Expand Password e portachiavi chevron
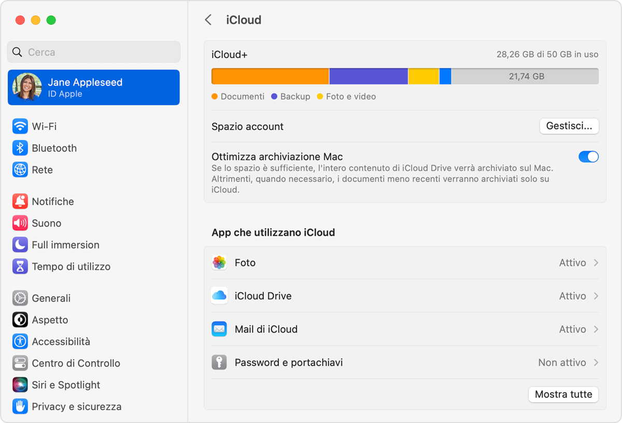This screenshot has width=622, height=423. tap(596, 362)
